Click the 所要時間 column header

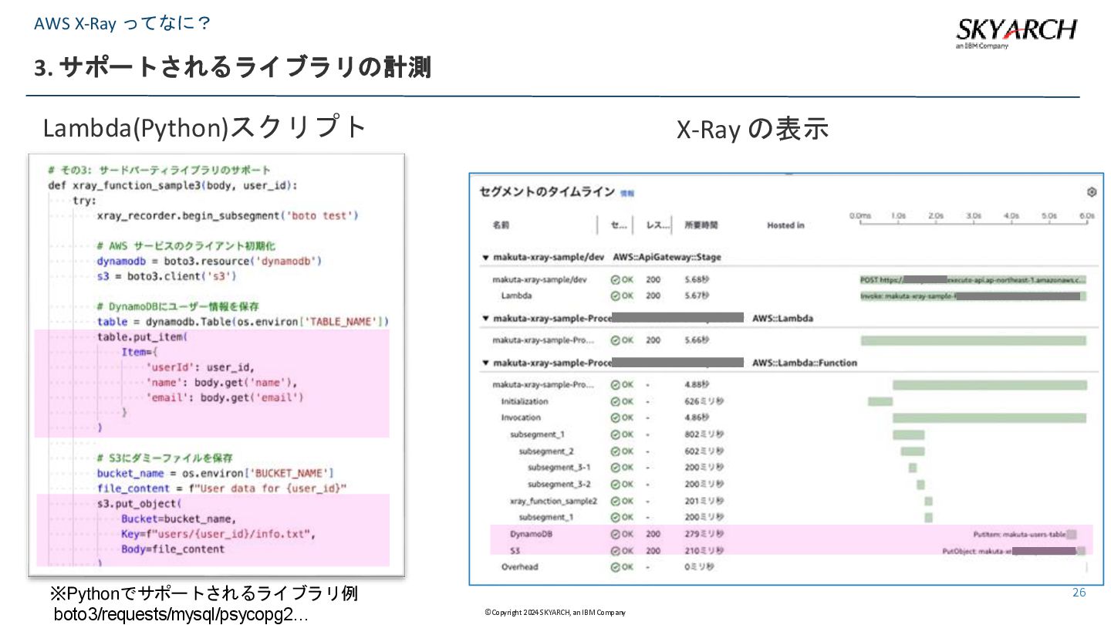701,225
